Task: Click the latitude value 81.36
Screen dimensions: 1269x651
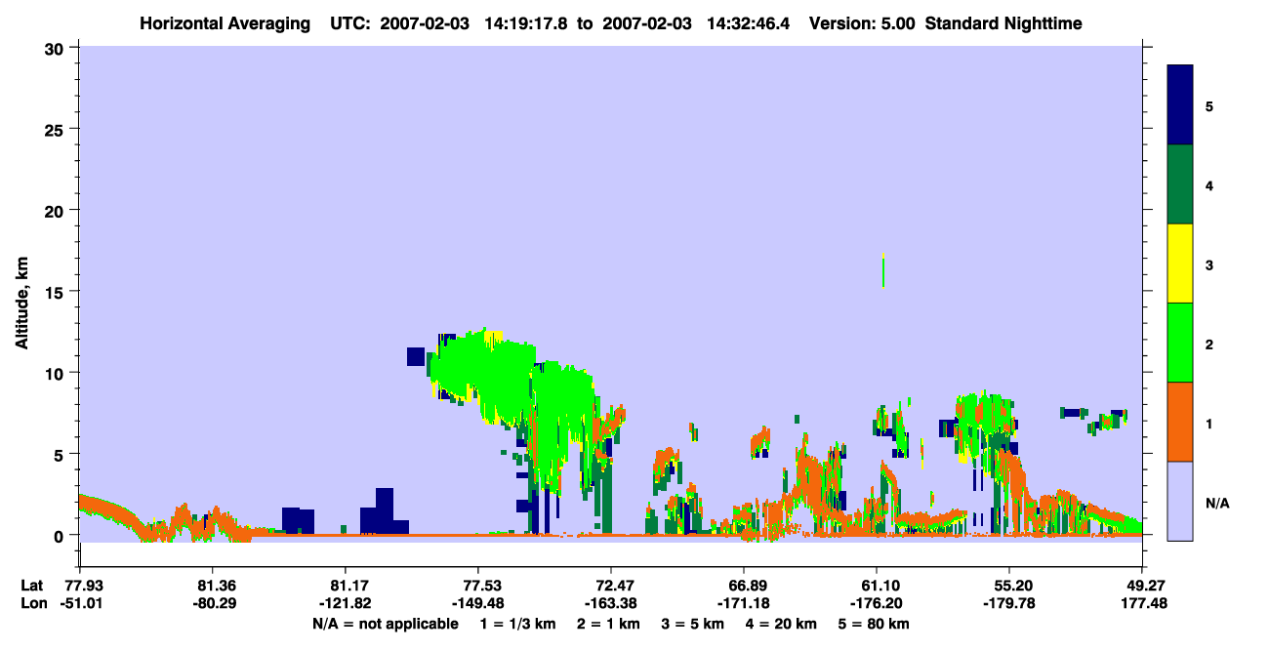Action: [212, 586]
